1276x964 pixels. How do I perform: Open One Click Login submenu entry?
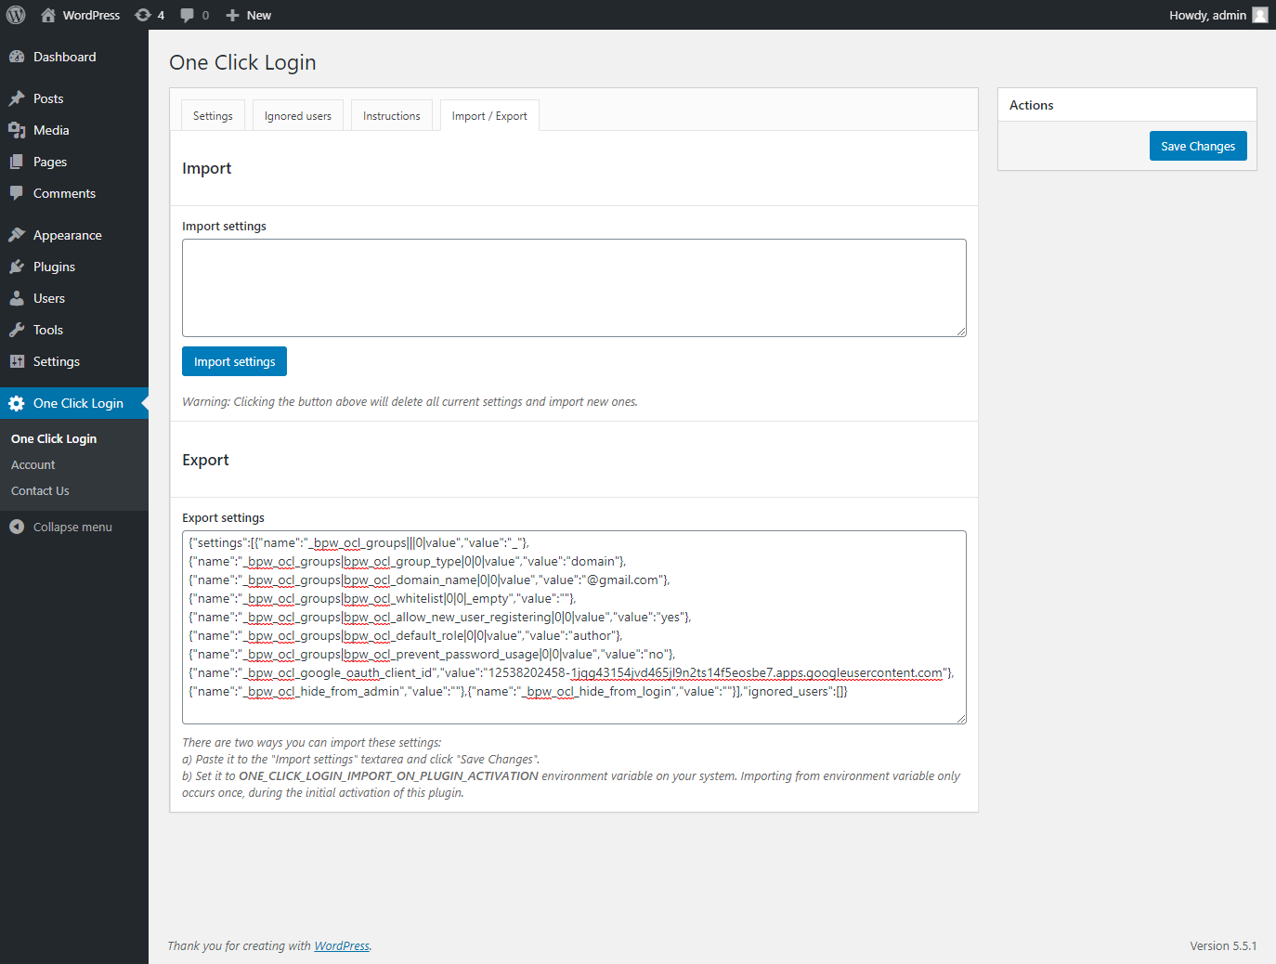(x=54, y=438)
